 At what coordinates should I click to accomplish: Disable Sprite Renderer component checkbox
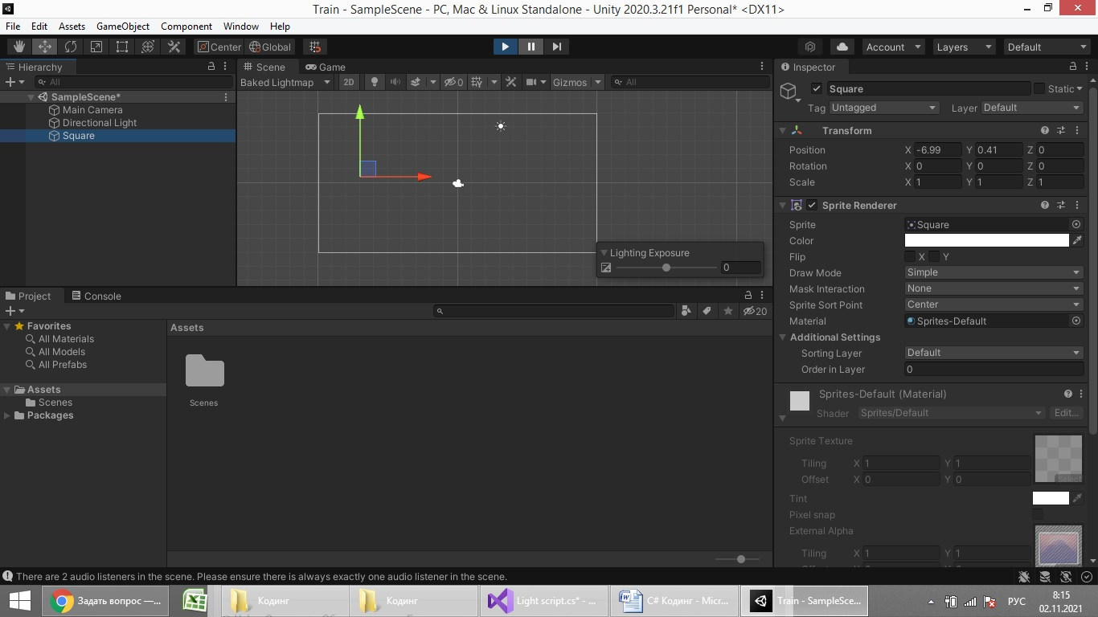point(812,205)
